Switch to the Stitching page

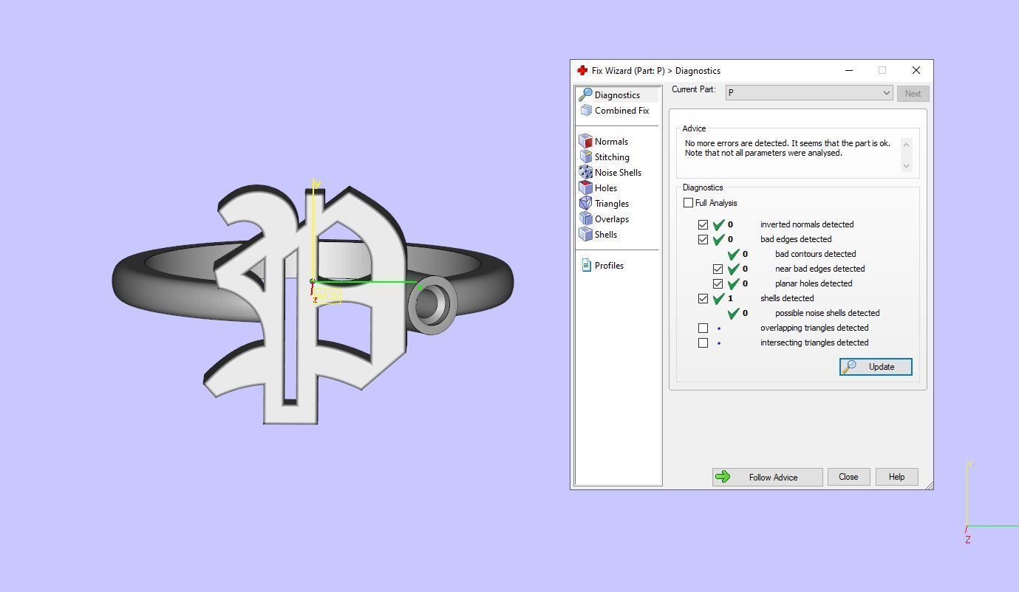604,156
